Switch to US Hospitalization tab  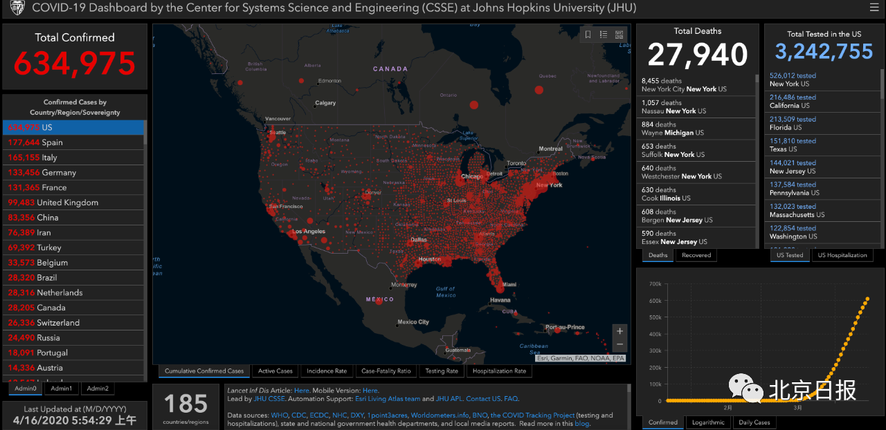click(842, 255)
